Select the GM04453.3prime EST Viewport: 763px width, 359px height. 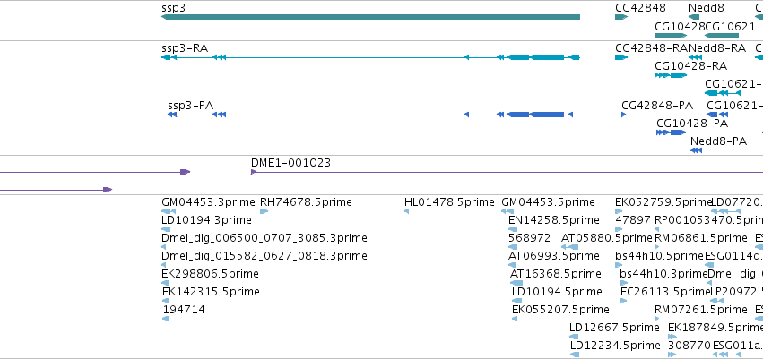tap(169, 211)
